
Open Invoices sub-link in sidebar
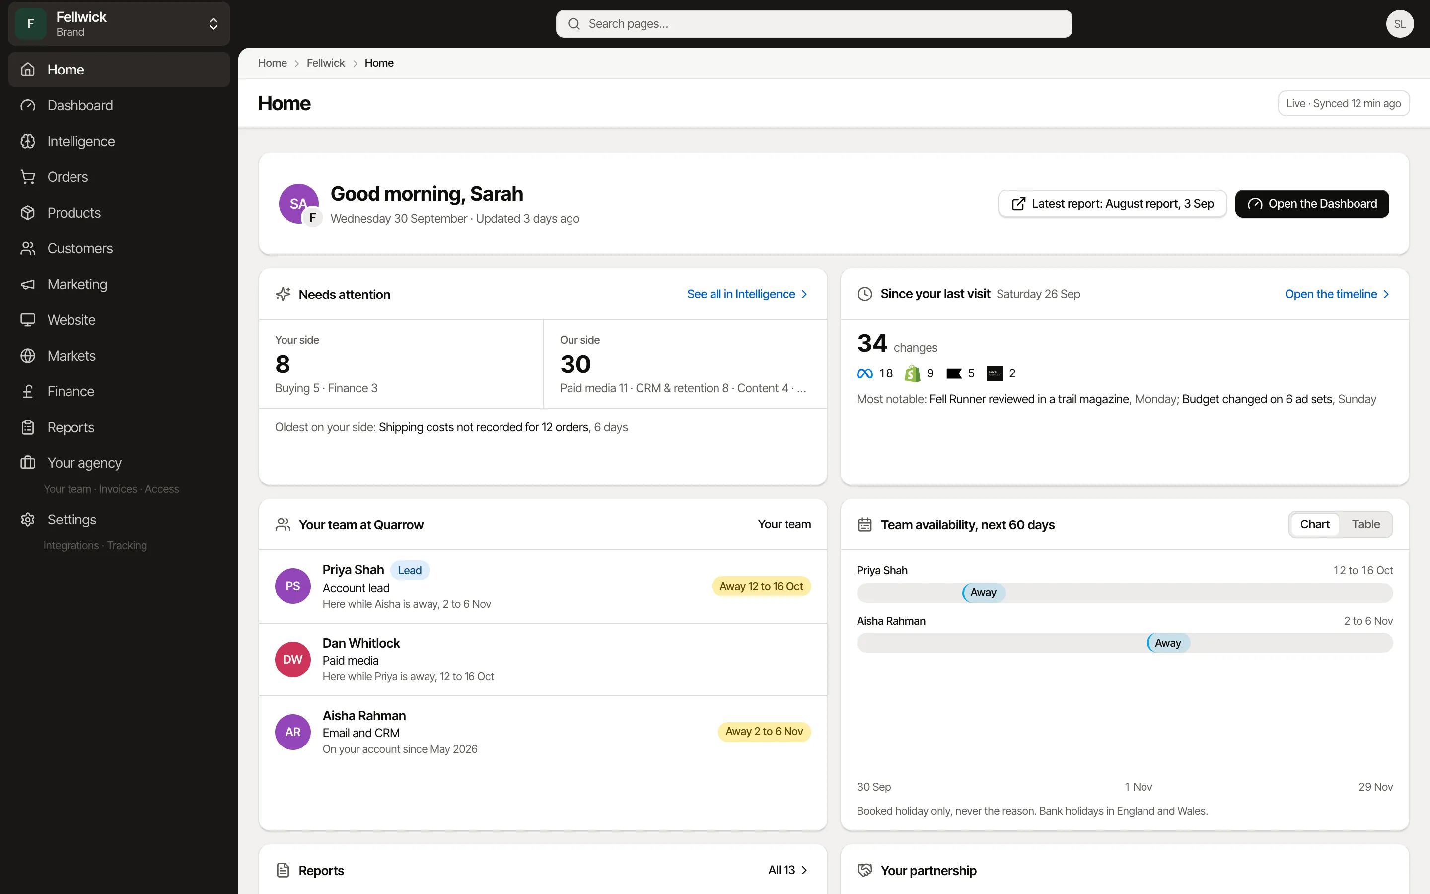(x=118, y=489)
